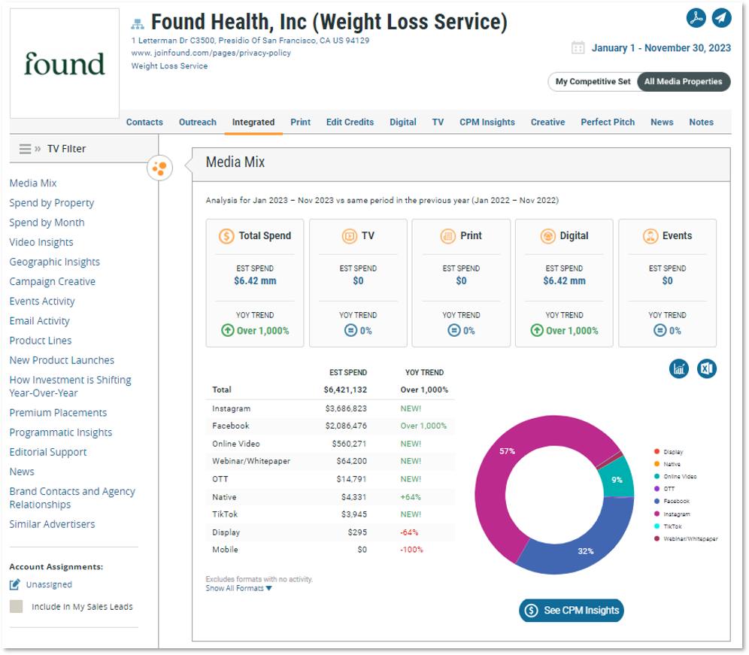Click the Mobile -100% trend value
Image resolution: width=749 pixels, height=655 pixels.
(x=412, y=550)
